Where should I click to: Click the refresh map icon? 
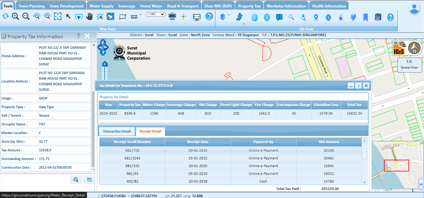click(5, 16)
